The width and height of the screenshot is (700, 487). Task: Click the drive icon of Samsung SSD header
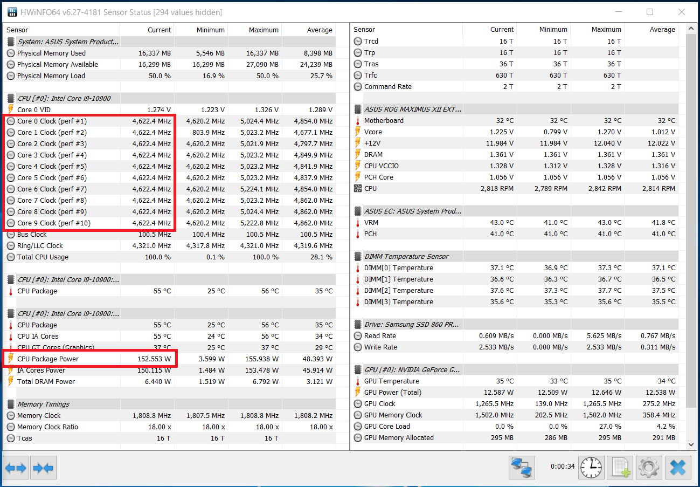pyautogui.click(x=358, y=324)
